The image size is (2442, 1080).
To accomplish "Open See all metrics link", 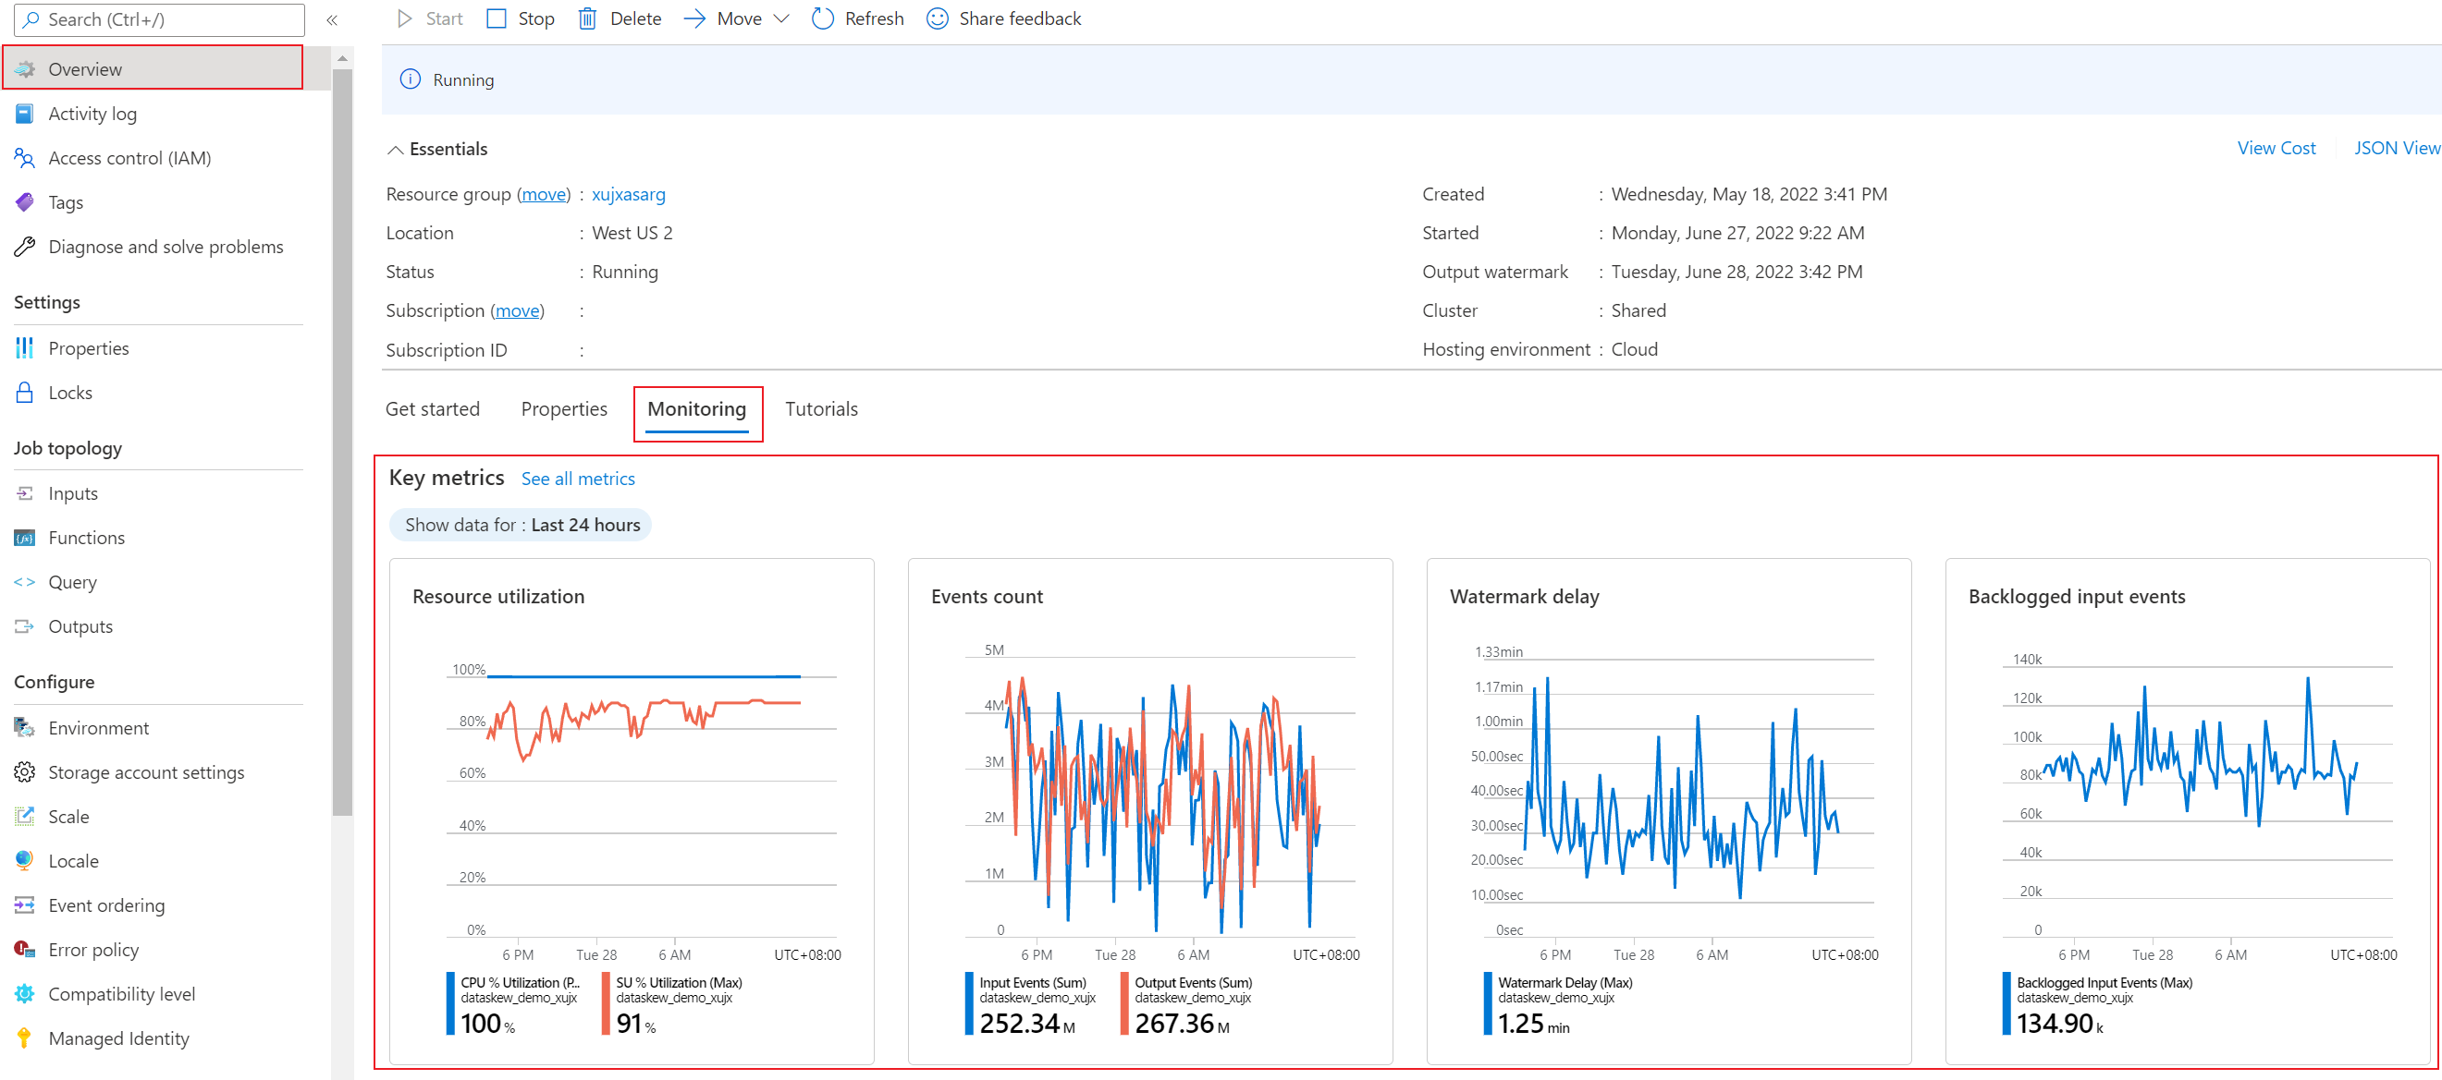I will pos(577,479).
